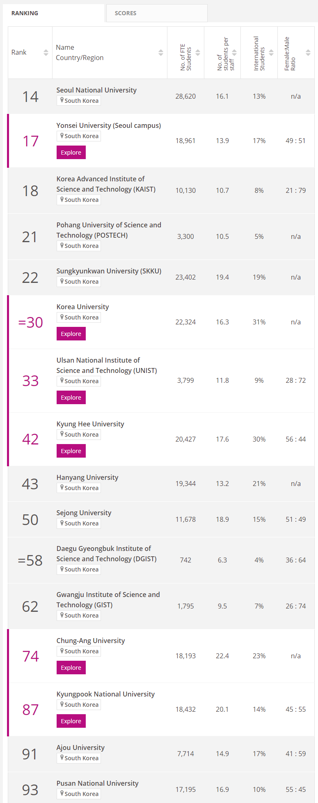Viewport: 318px width, 803px height.
Task: Sort by Female:Male Ratio arrows
Action: point(308,53)
